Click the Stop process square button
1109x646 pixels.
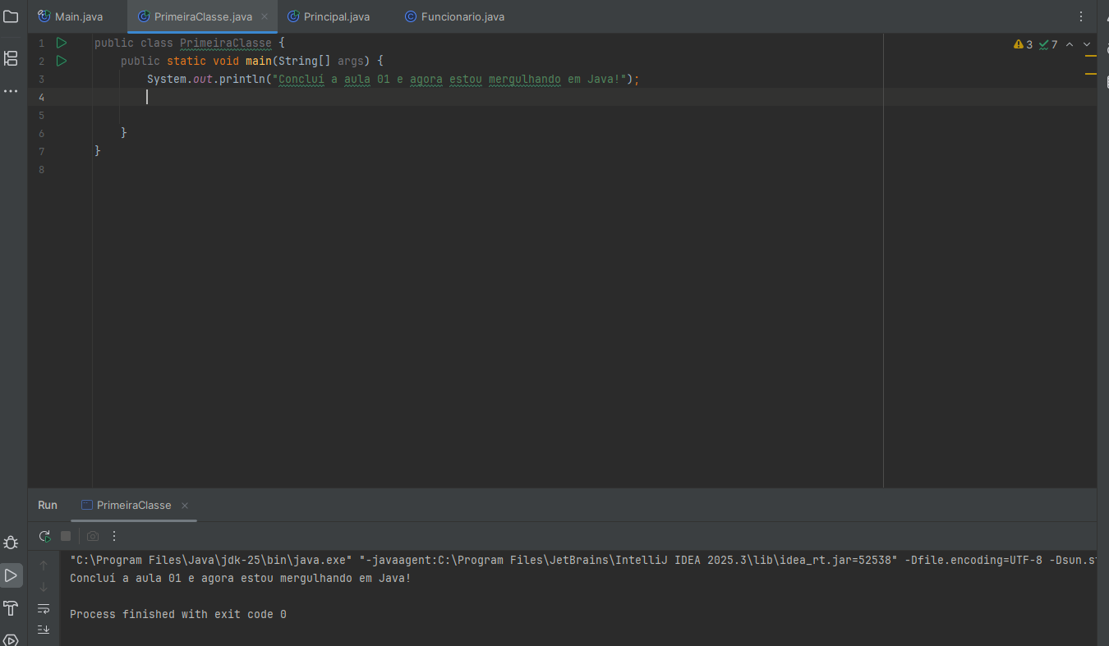tap(66, 536)
